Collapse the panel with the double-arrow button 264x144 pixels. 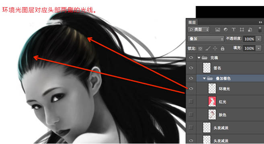(260, 22)
